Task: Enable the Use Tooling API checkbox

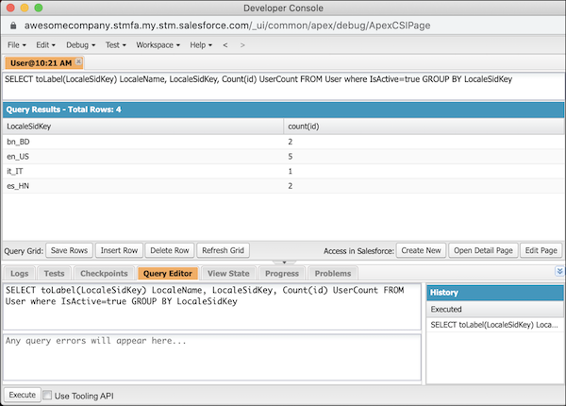Action: pos(50,396)
